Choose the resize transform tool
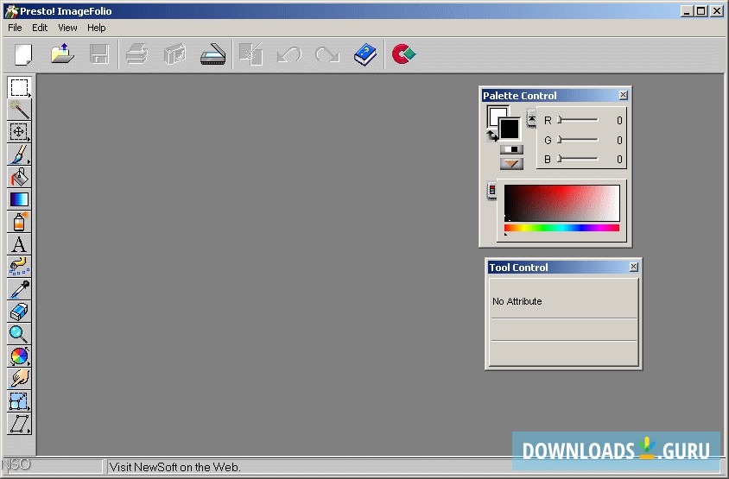 click(19, 401)
